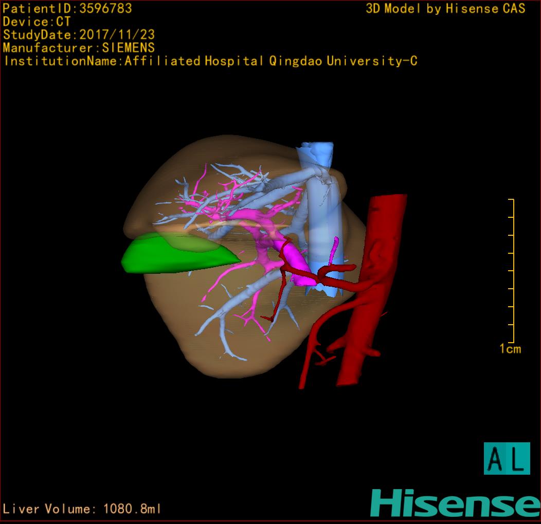Click the yellow scale bar ruler
This screenshot has width=541, height=524.
click(x=512, y=270)
